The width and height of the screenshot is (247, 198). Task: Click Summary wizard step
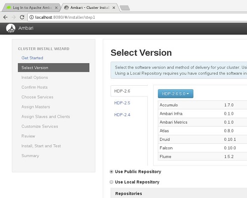[x=30, y=156]
